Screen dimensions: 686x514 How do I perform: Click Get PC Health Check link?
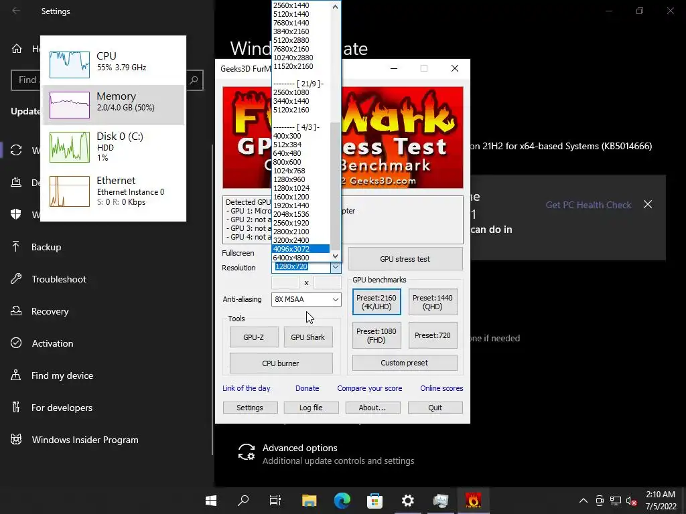[588, 205]
